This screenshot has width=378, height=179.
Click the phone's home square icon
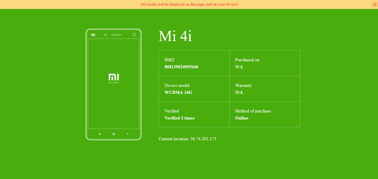pos(114,134)
